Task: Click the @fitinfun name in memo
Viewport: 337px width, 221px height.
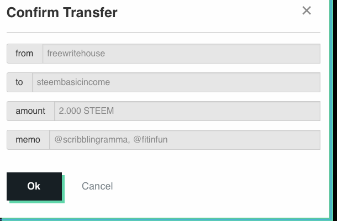Action: (150, 140)
